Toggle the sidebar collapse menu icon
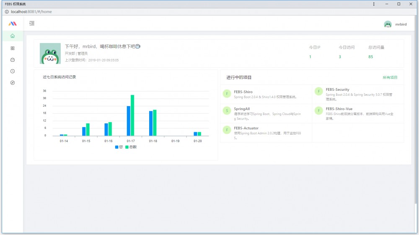Viewport: 419px width, 235px height. (32, 23)
